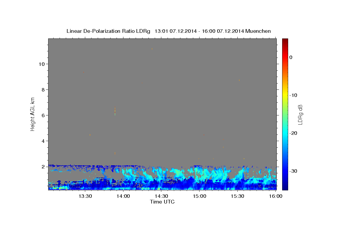Image resolution: width=342 pixels, height=228 pixels.
Task: Click the 14:30 time tick label
Action: coord(162,196)
